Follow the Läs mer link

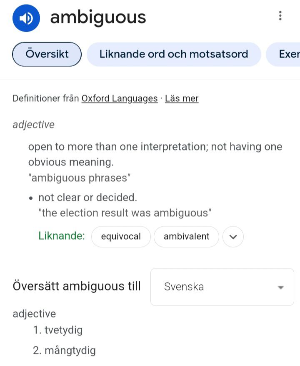pos(182,99)
